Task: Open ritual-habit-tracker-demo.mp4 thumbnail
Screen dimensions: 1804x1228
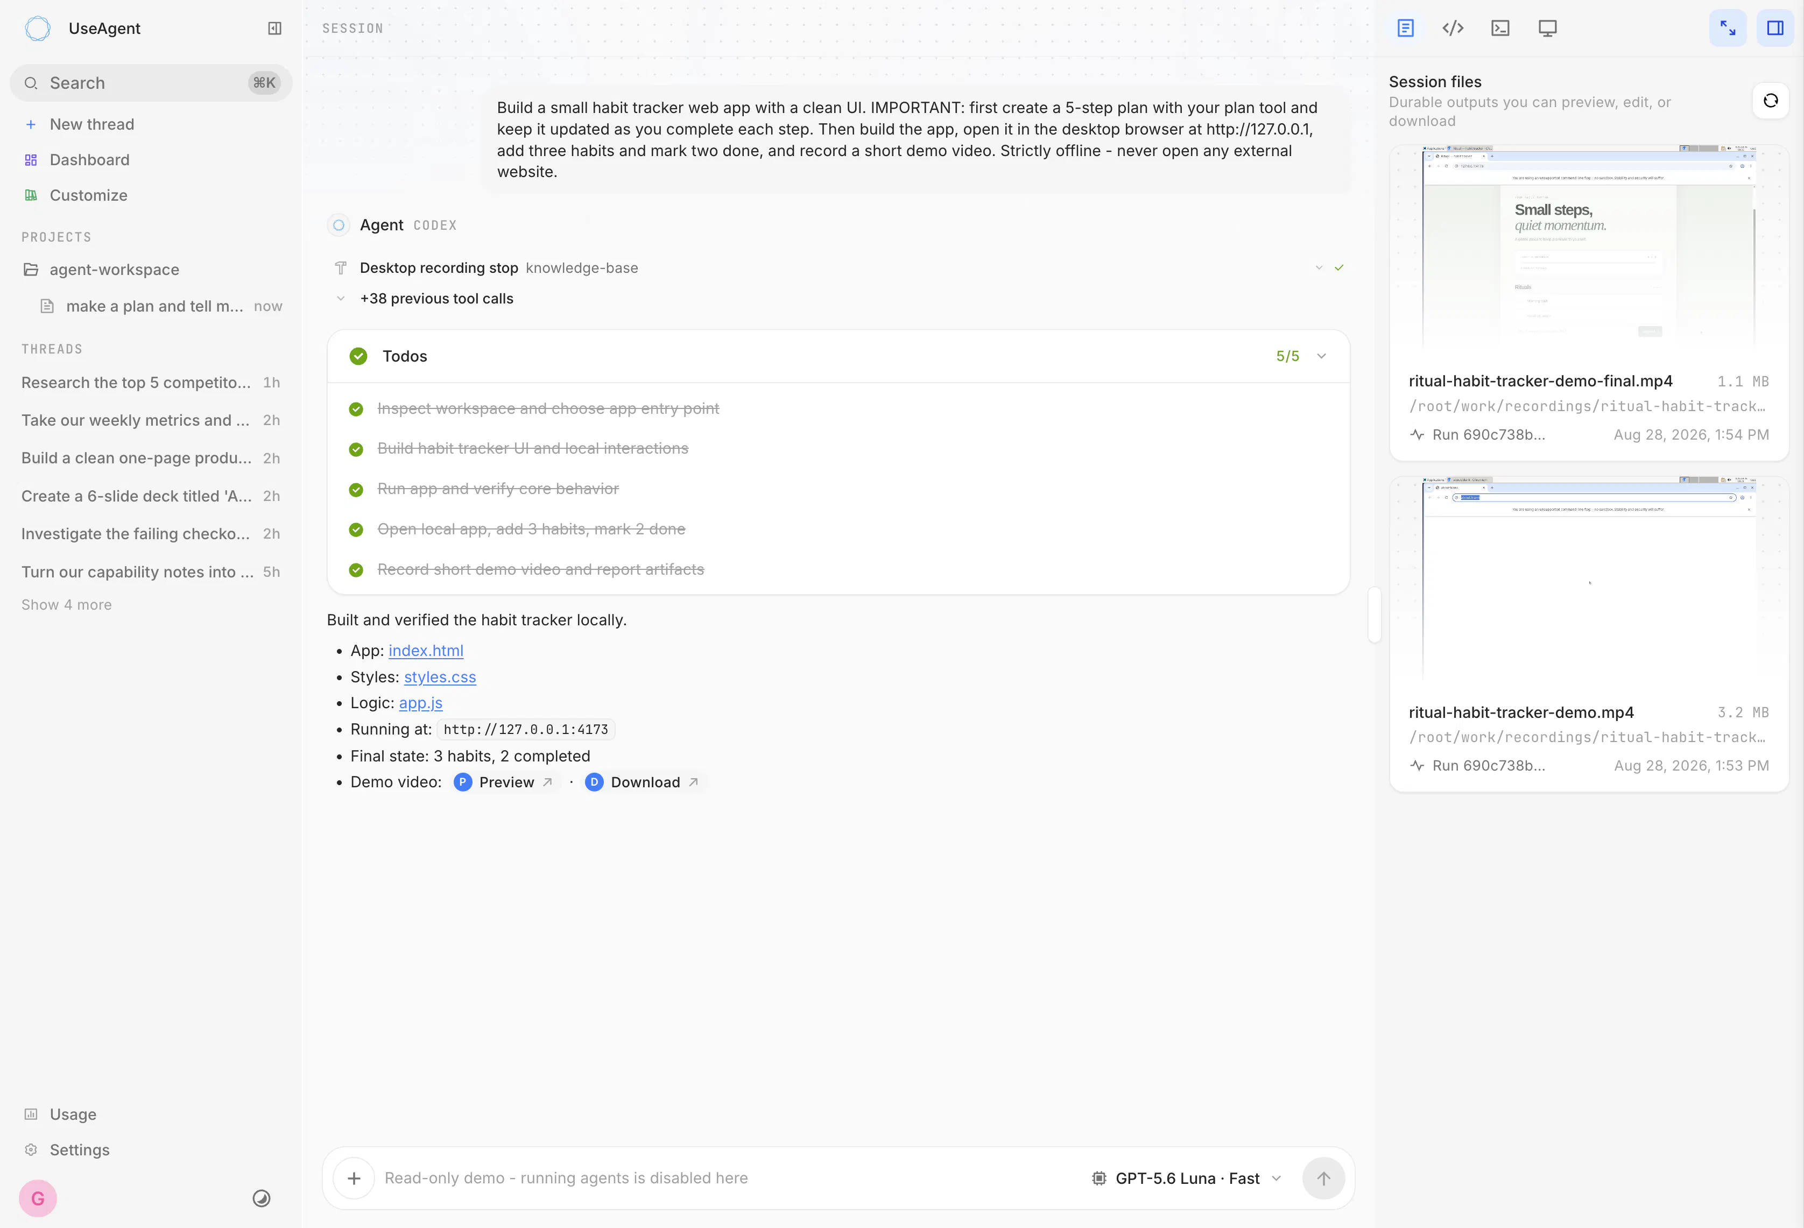Action: (x=1589, y=580)
